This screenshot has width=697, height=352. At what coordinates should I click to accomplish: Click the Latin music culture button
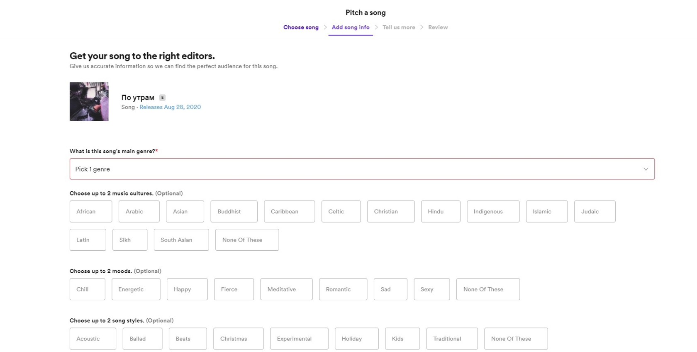(88, 240)
